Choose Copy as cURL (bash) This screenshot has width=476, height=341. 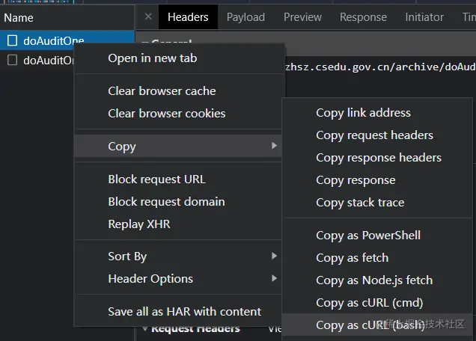(x=369, y=325)
